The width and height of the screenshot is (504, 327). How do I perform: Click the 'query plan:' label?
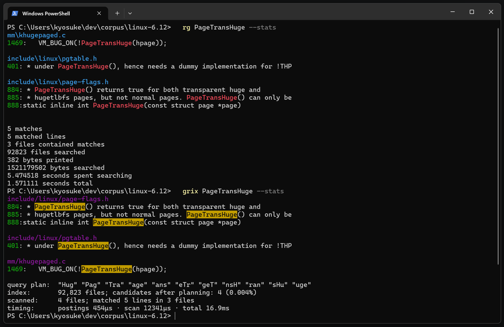[29, 285]
